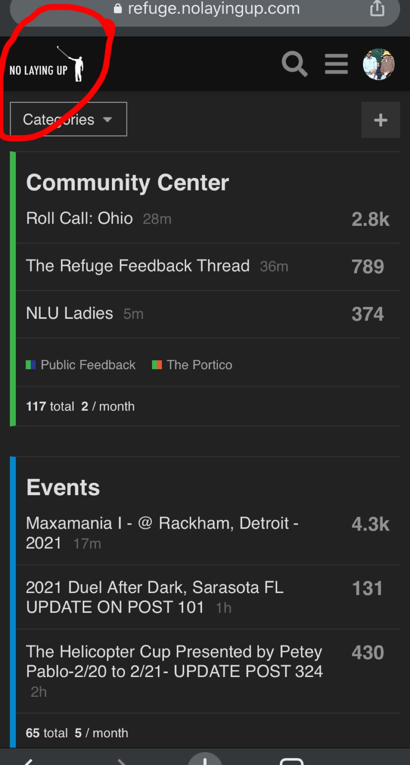Open the hamburger menu icon
Image resolution: width=410 pixels, height=765 pixels.
[x=336, y=64]
